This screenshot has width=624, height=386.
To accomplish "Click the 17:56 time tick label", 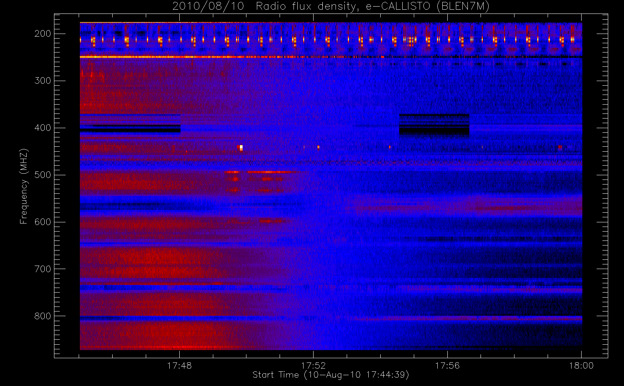I will pyautogui.click(x=447, y=366).
